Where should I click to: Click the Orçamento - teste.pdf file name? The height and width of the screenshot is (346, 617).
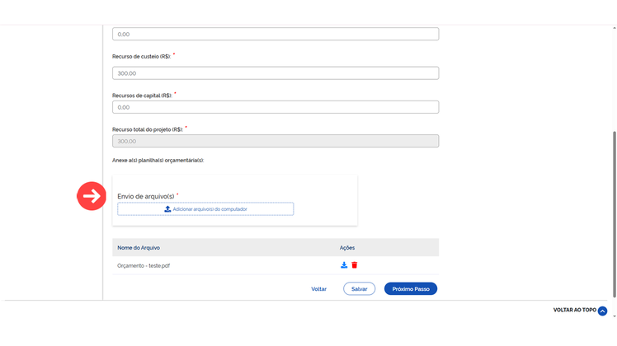point(144,266)
